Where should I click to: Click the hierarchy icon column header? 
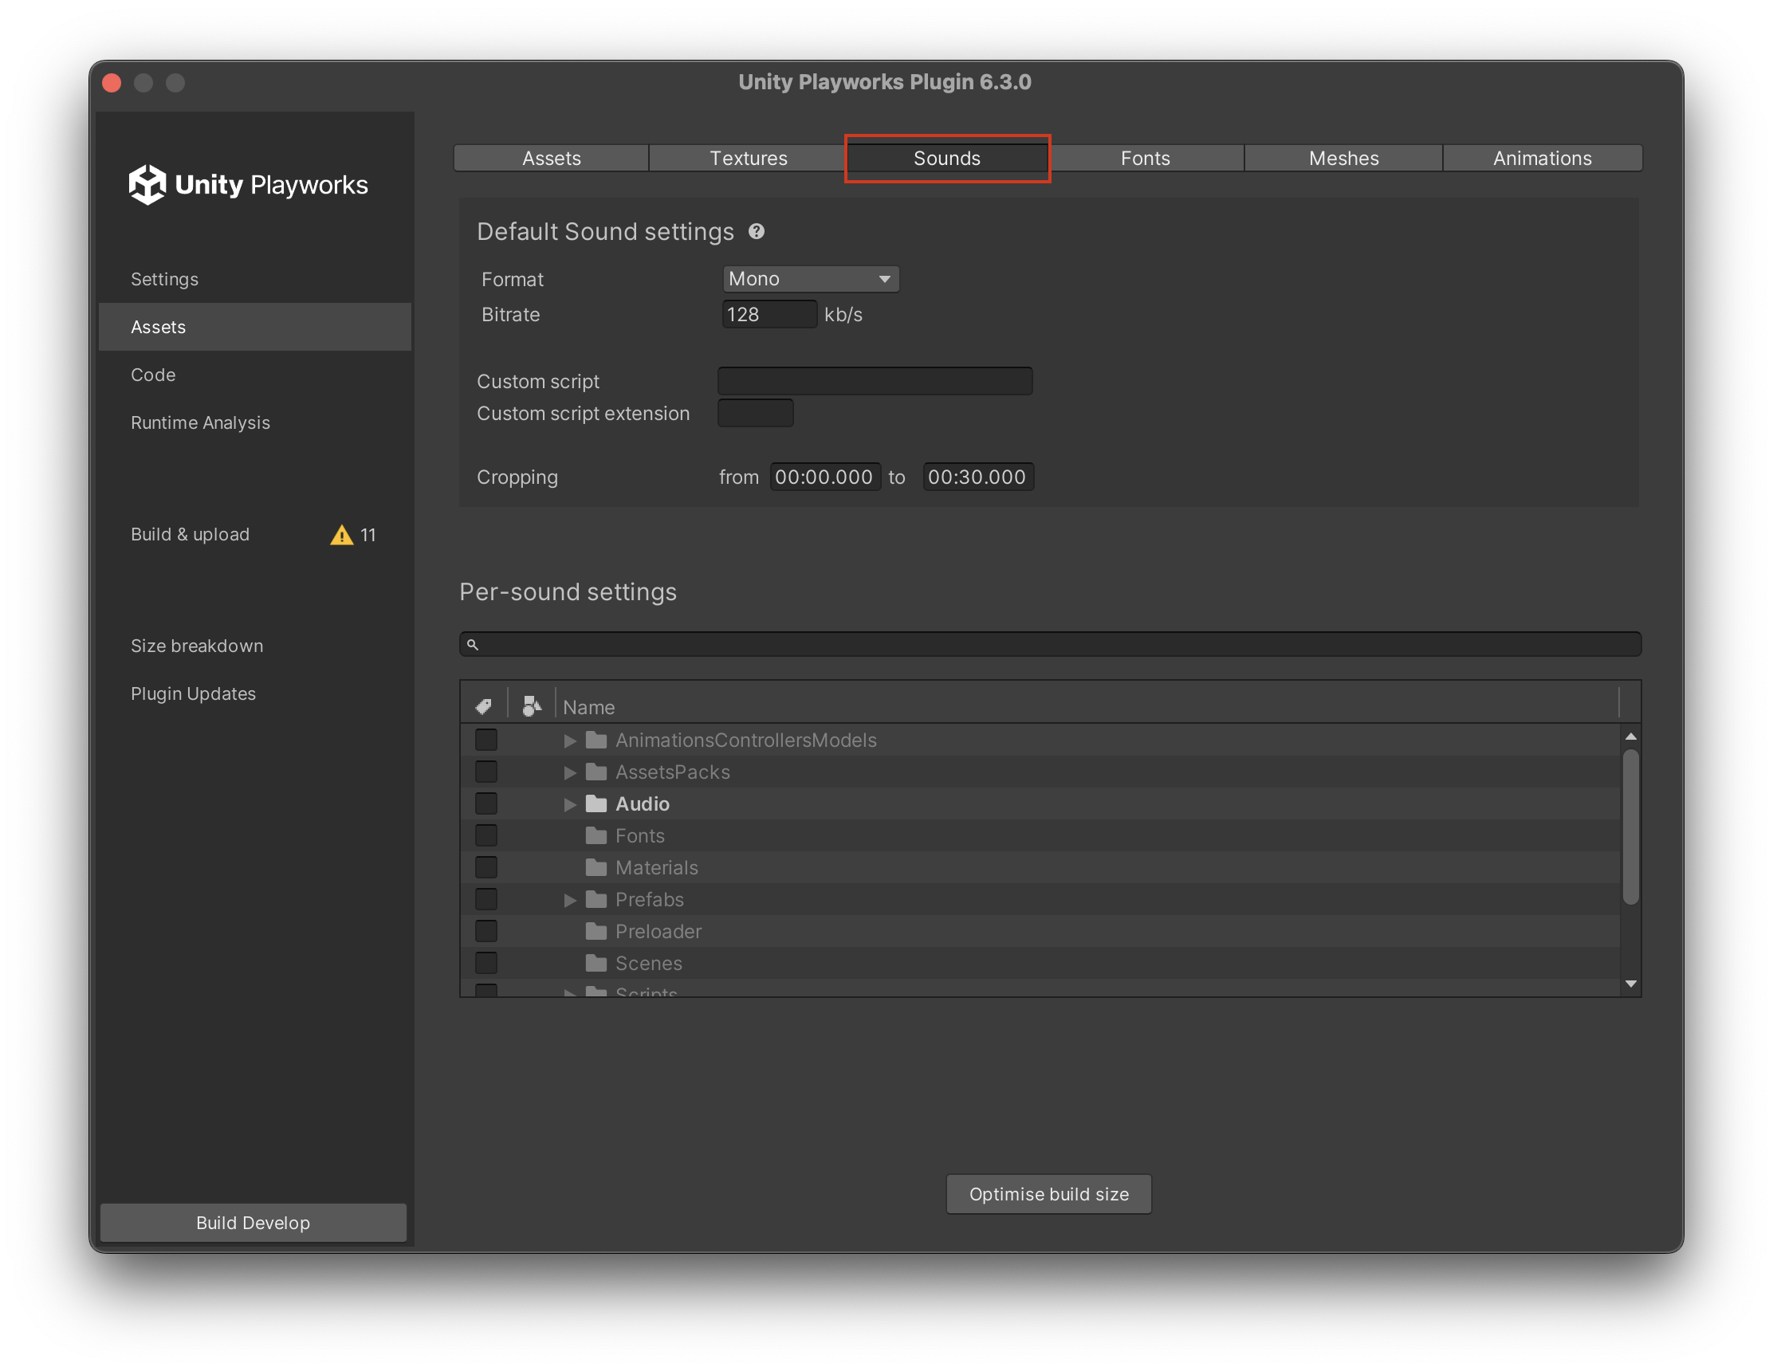point(532,706)
